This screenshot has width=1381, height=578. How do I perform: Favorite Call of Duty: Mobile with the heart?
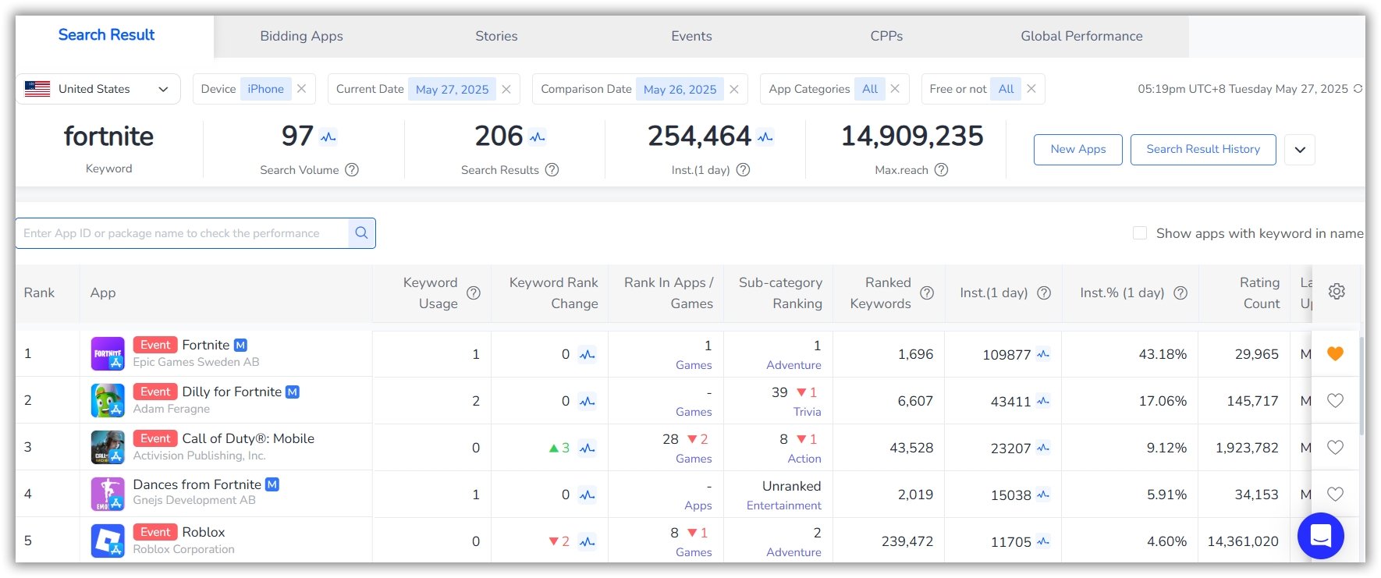1335,447
